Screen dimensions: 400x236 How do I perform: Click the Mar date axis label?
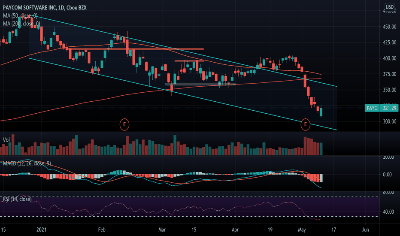(162, 230)
